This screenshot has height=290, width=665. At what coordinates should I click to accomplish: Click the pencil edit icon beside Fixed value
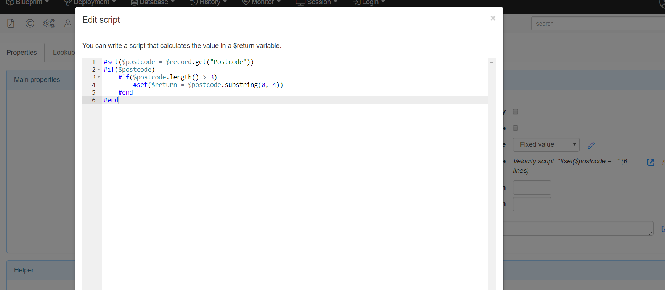click(x=591, y=145)
